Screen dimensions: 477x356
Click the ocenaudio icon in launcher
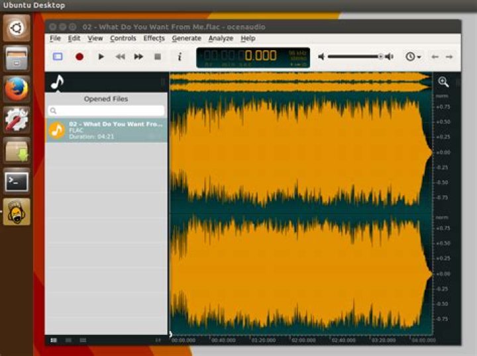[17, 212]
